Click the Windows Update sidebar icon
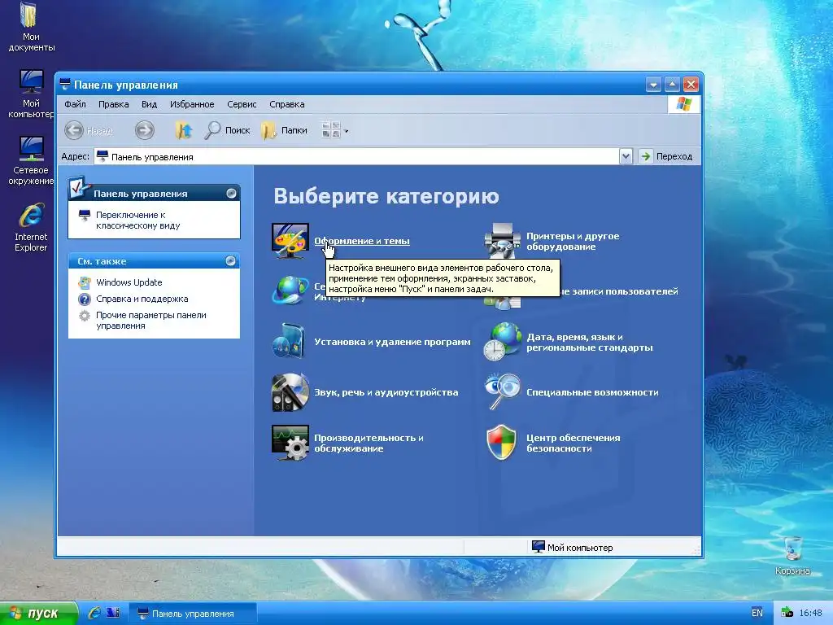Screen dimensions: 833x625 point(85,282)
